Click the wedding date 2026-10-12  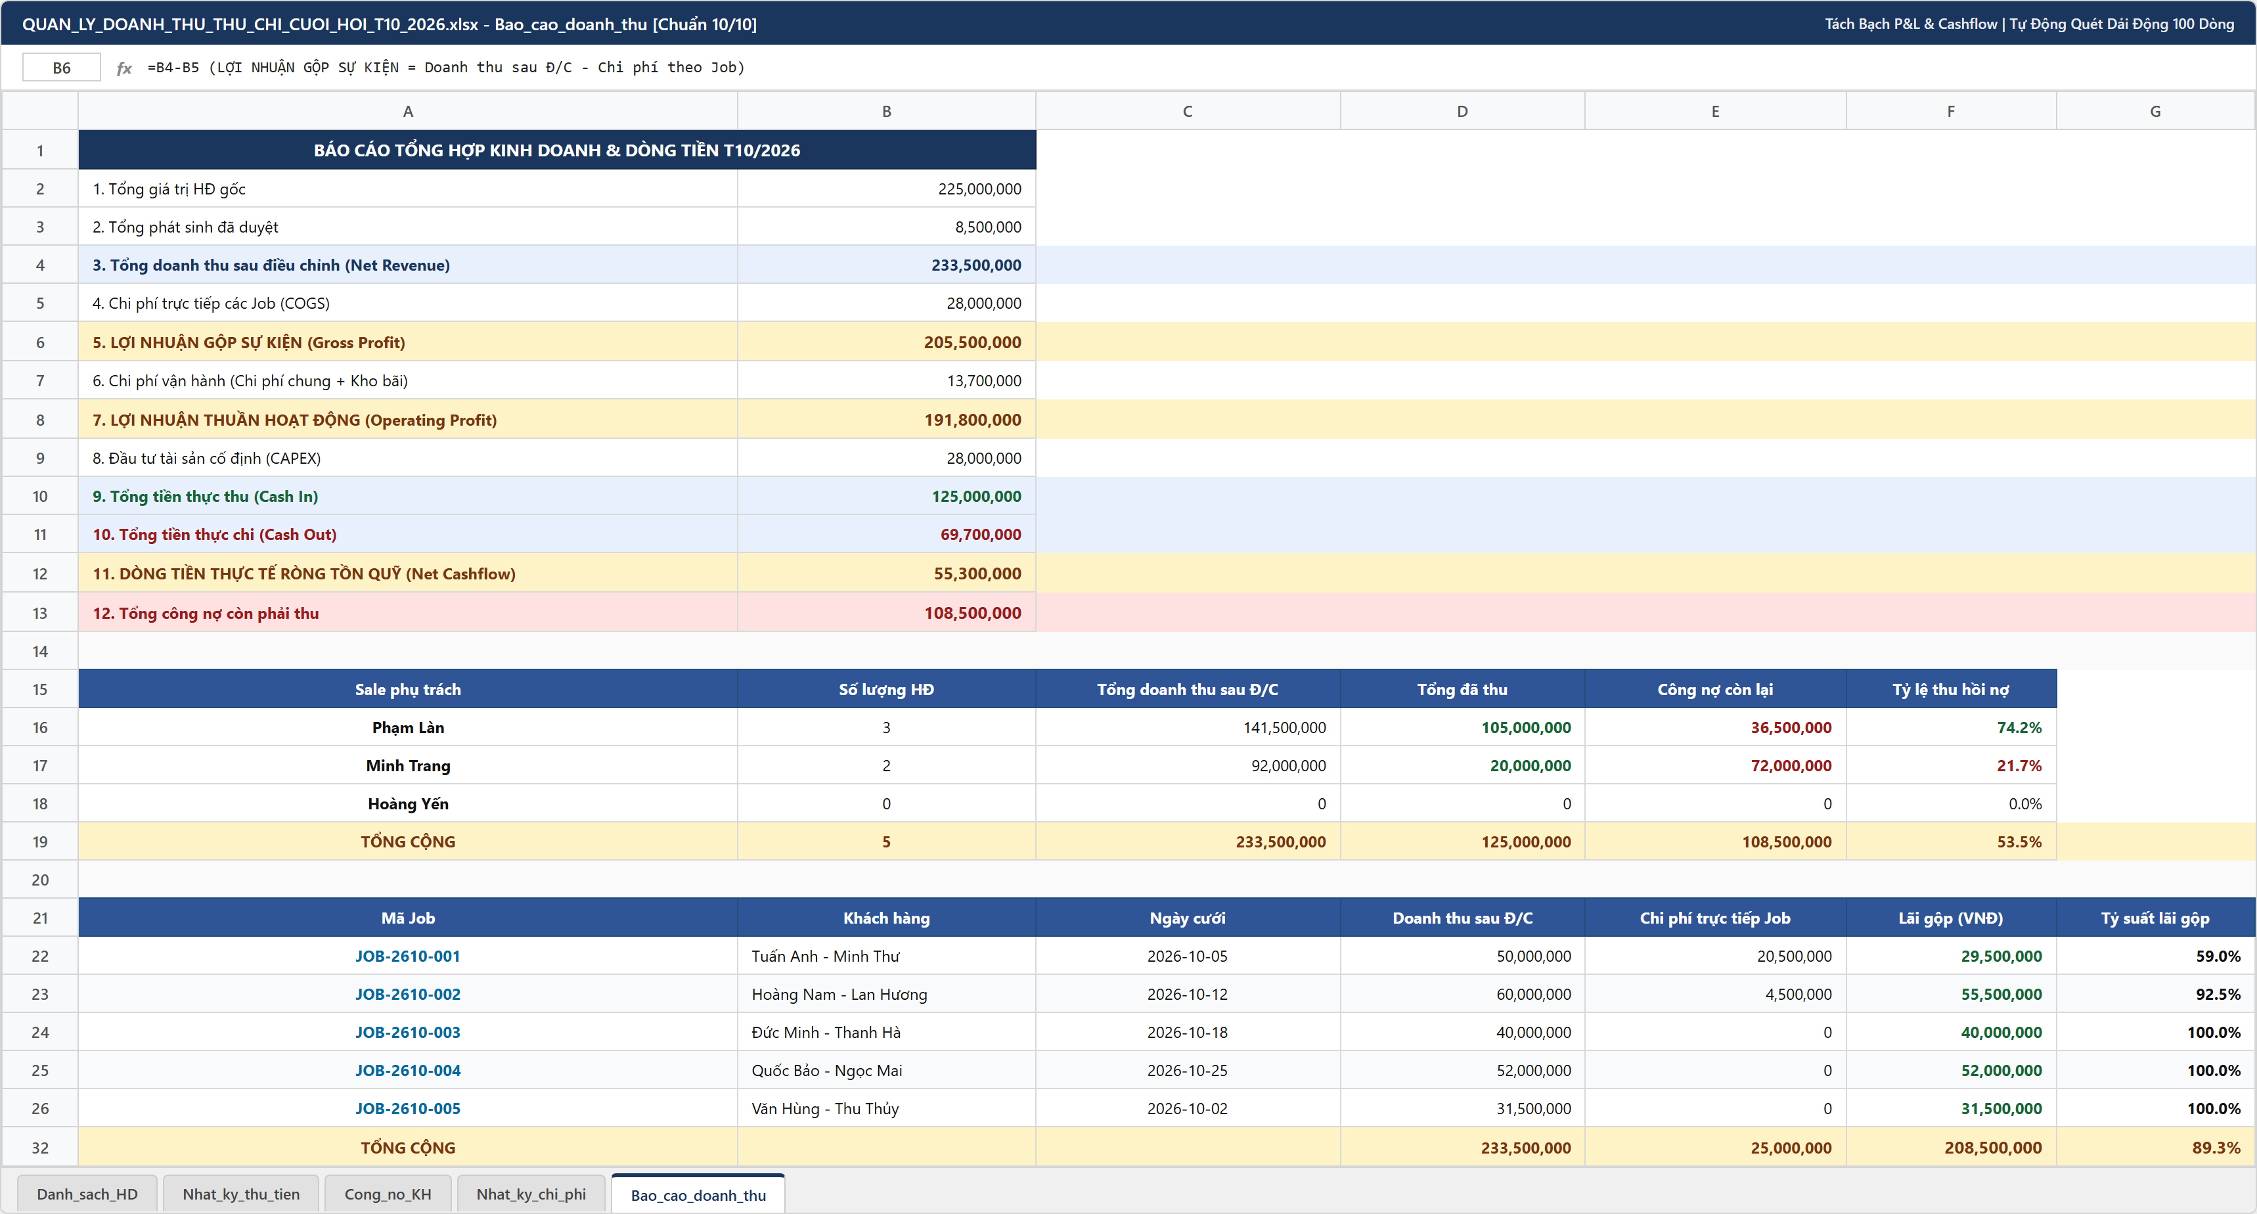click(1187, 994)
